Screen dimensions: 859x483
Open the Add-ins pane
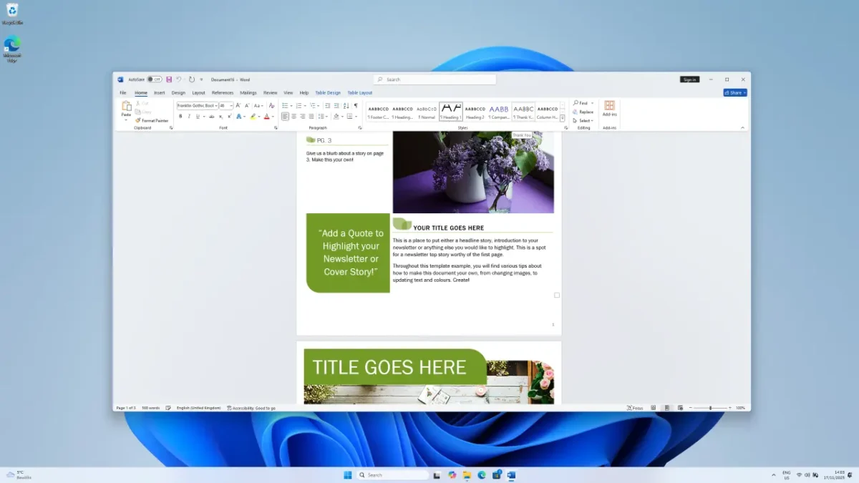coord(609,108)
